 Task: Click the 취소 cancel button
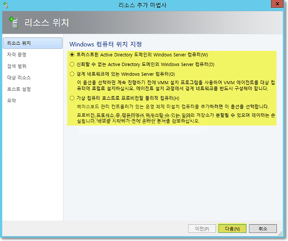pos(263,229)
